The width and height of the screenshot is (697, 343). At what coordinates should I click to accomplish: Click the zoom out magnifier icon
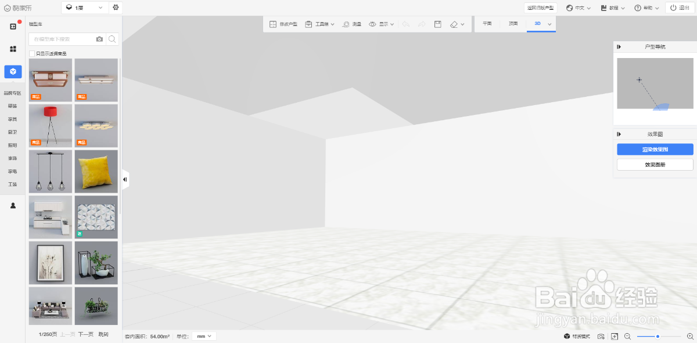point(627,336)
